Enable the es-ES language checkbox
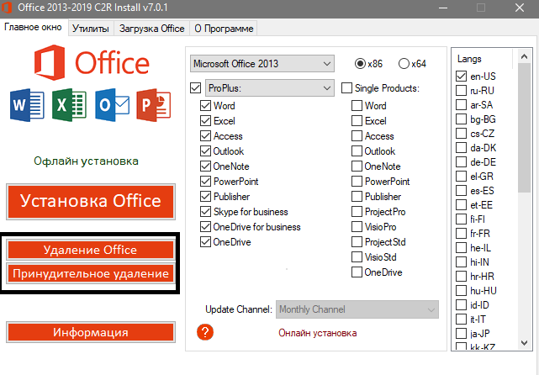This screenshot has width=539, height=375. (x=461, y=190)
